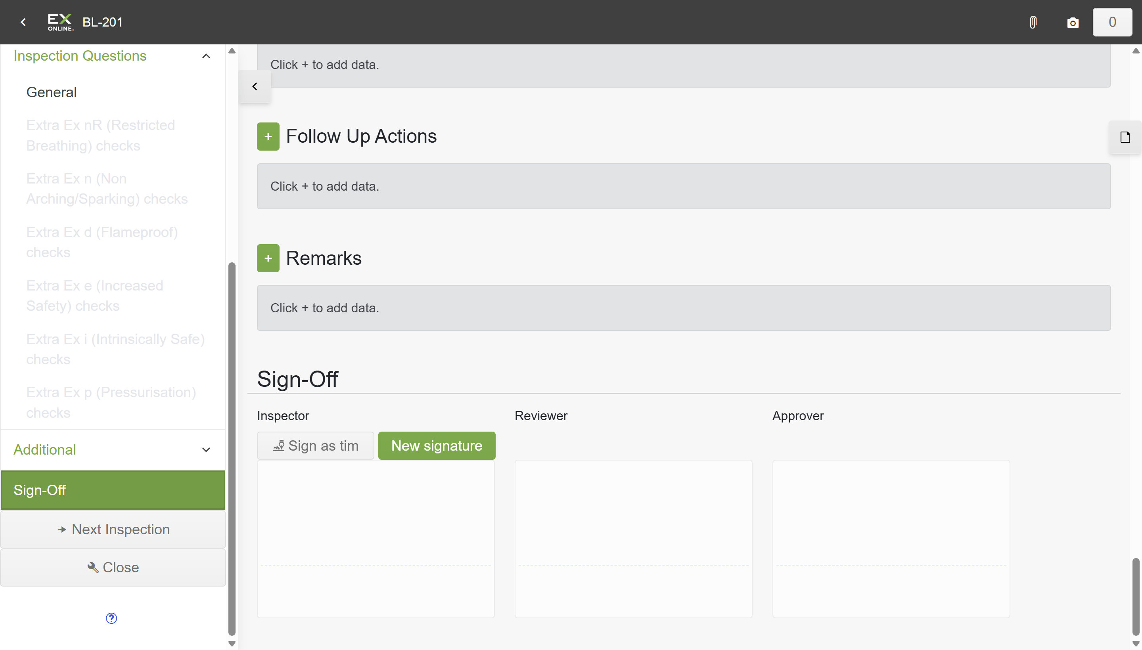Go to the Next Inspection
Viewport: 1142px width, 650px height.
pyautogui.click(x=113, y=529)
